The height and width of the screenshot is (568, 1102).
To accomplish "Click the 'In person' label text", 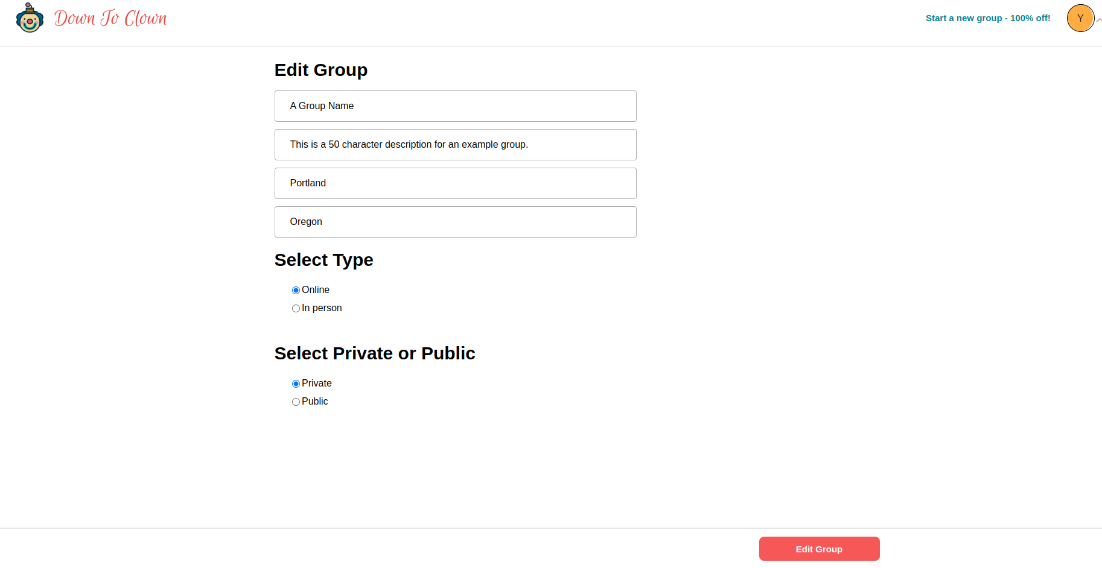I will tap(322, 308).
